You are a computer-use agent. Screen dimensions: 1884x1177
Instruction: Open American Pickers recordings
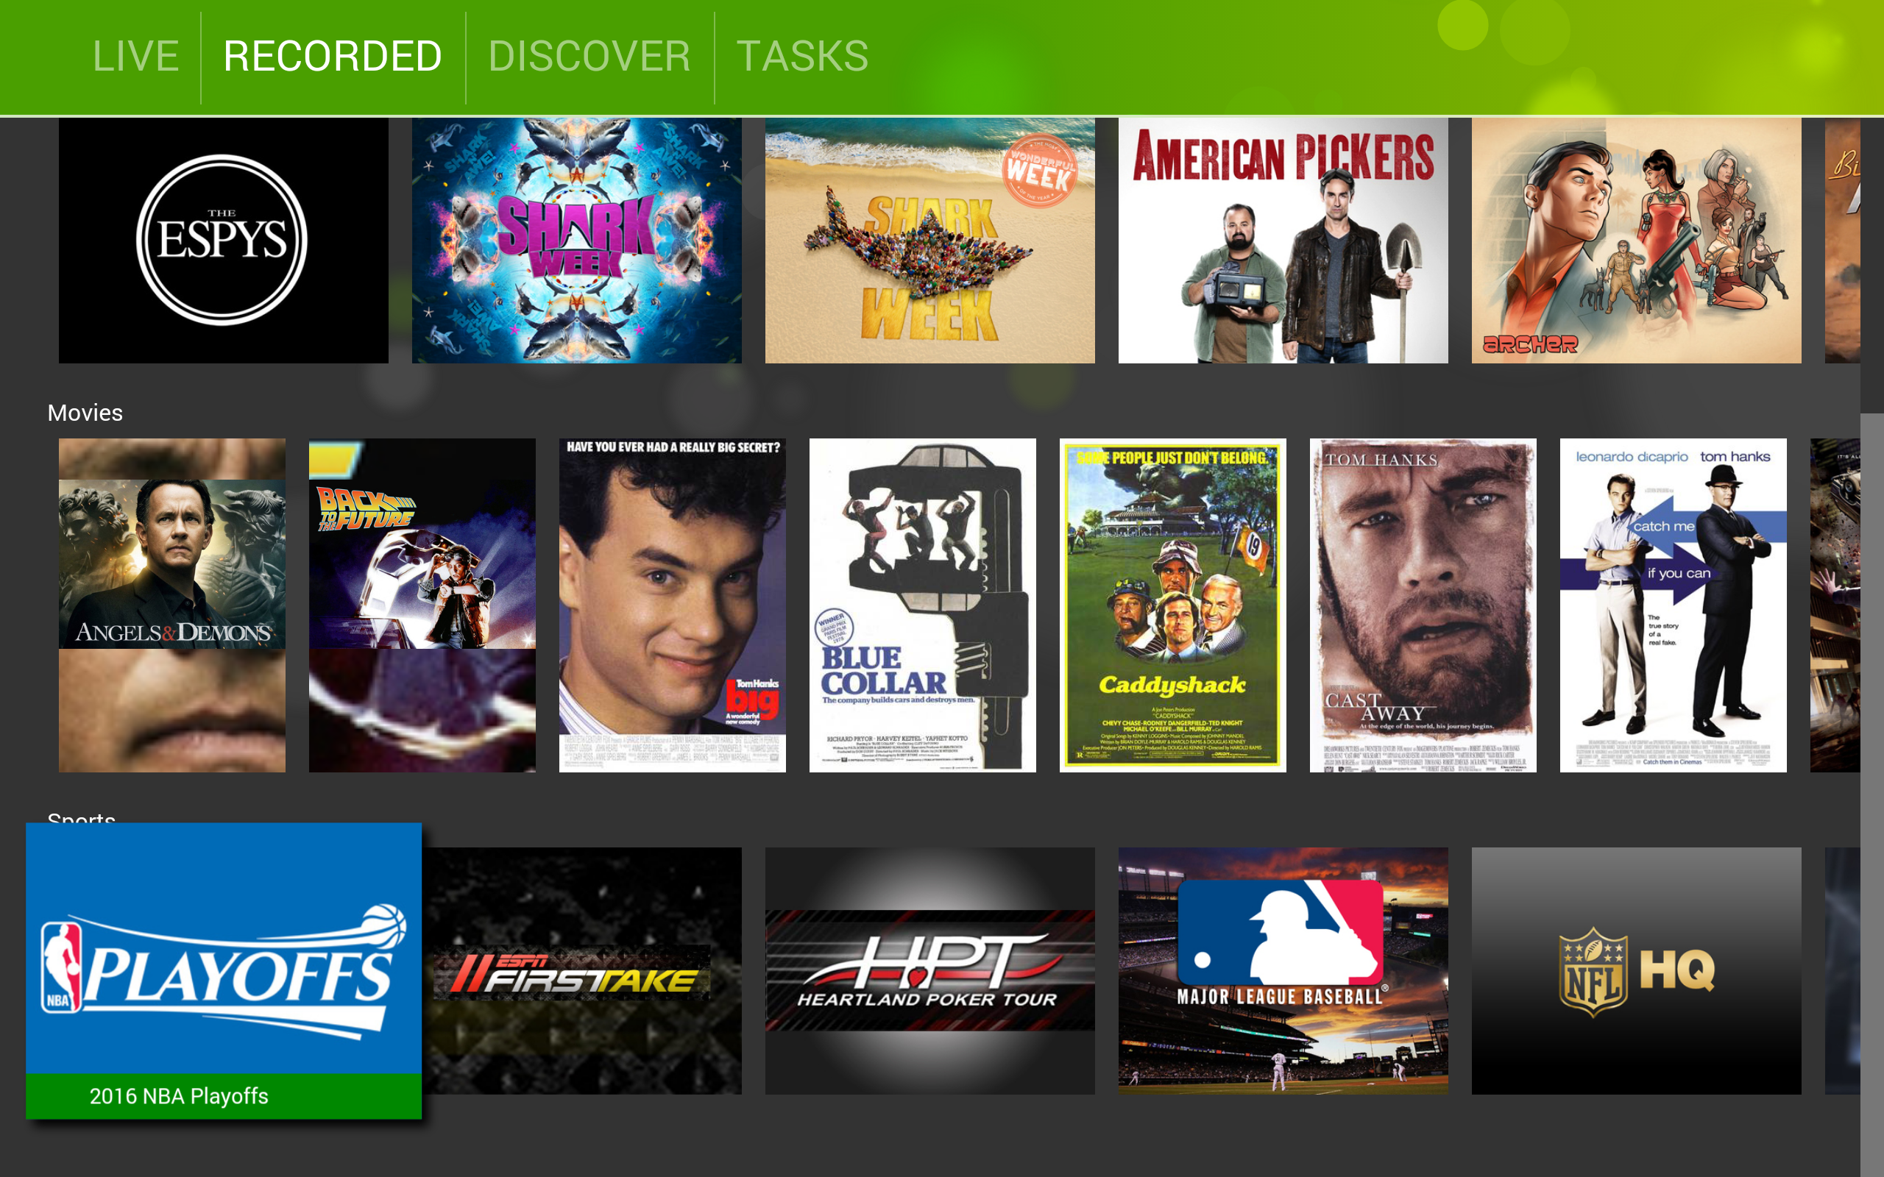pyautogui.click(x=1281, y=240)
